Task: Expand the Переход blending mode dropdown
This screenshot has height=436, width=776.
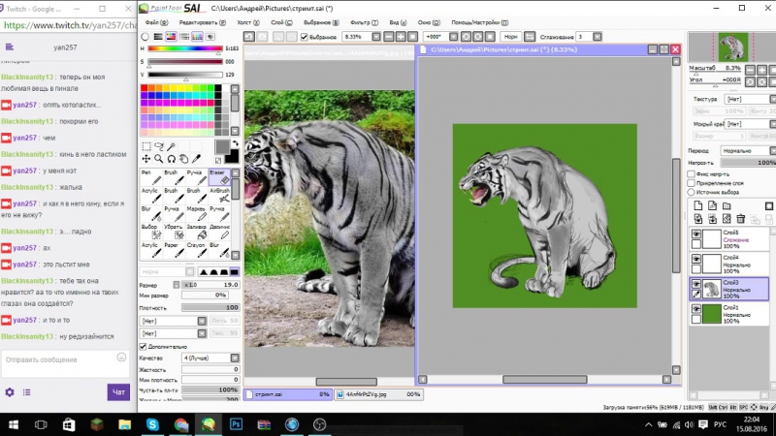Action: pos(748,150)
